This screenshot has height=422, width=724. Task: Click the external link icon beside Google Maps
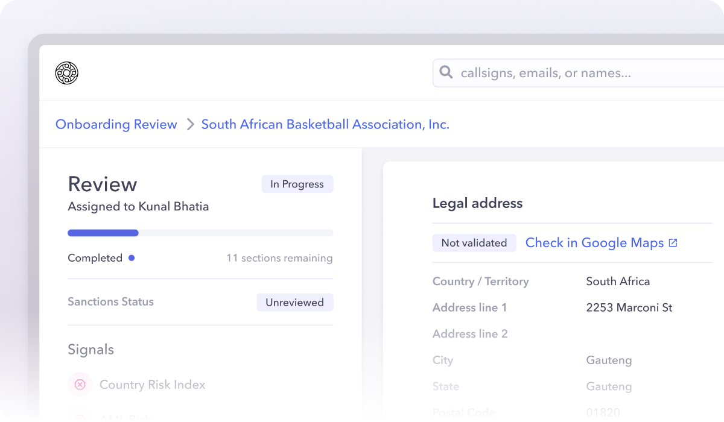tap(673, 243)
